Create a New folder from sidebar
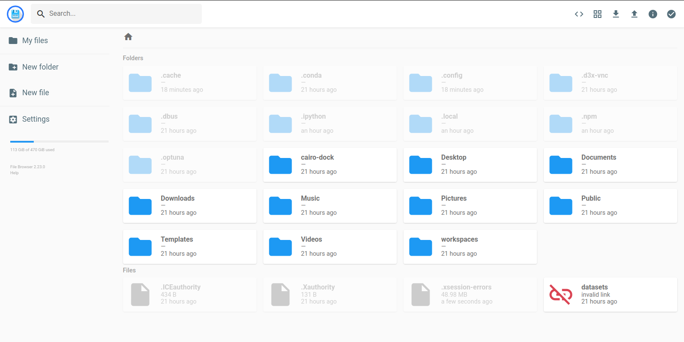The height and width of the screenshot is (342, 684). click(x=40, y=67)
